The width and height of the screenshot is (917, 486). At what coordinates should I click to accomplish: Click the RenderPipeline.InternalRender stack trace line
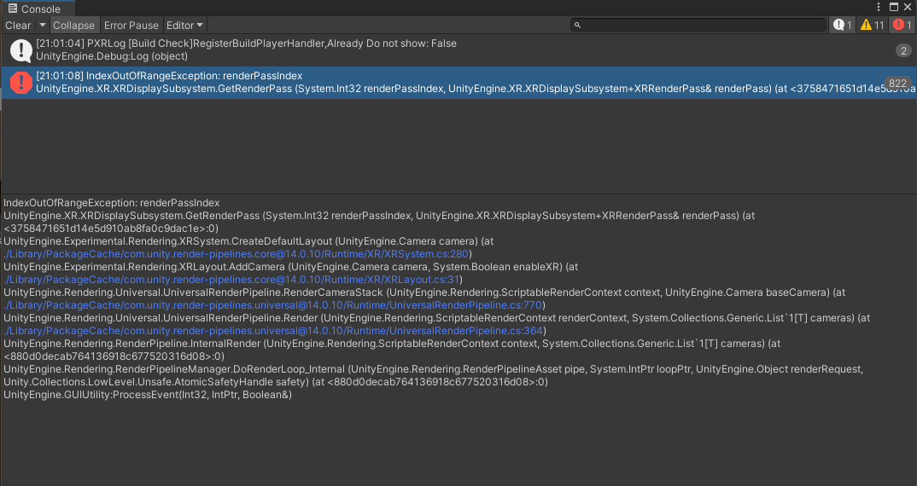click(392, 350)
